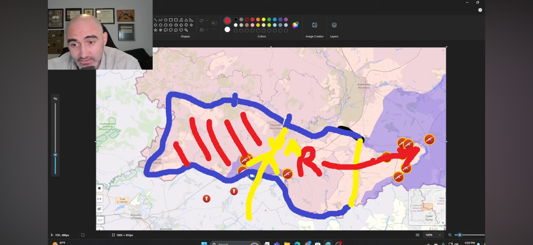
Task: Toggle the SAT satellite map view
Action: point(100,219)
